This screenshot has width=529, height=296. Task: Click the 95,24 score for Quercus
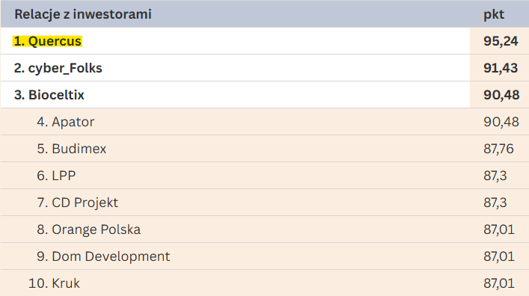[x=501, y=41]
